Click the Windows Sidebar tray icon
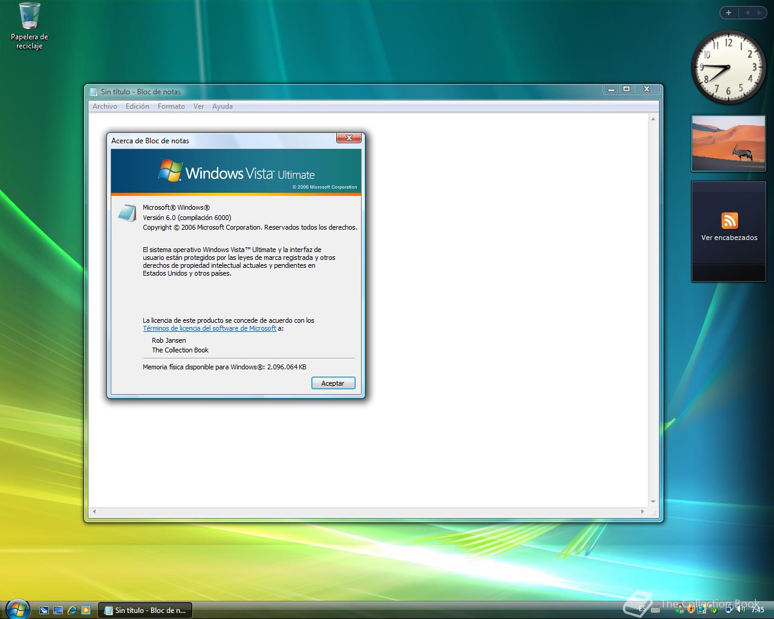This screenshot has height=619, width=774. [x=703, y=609]
